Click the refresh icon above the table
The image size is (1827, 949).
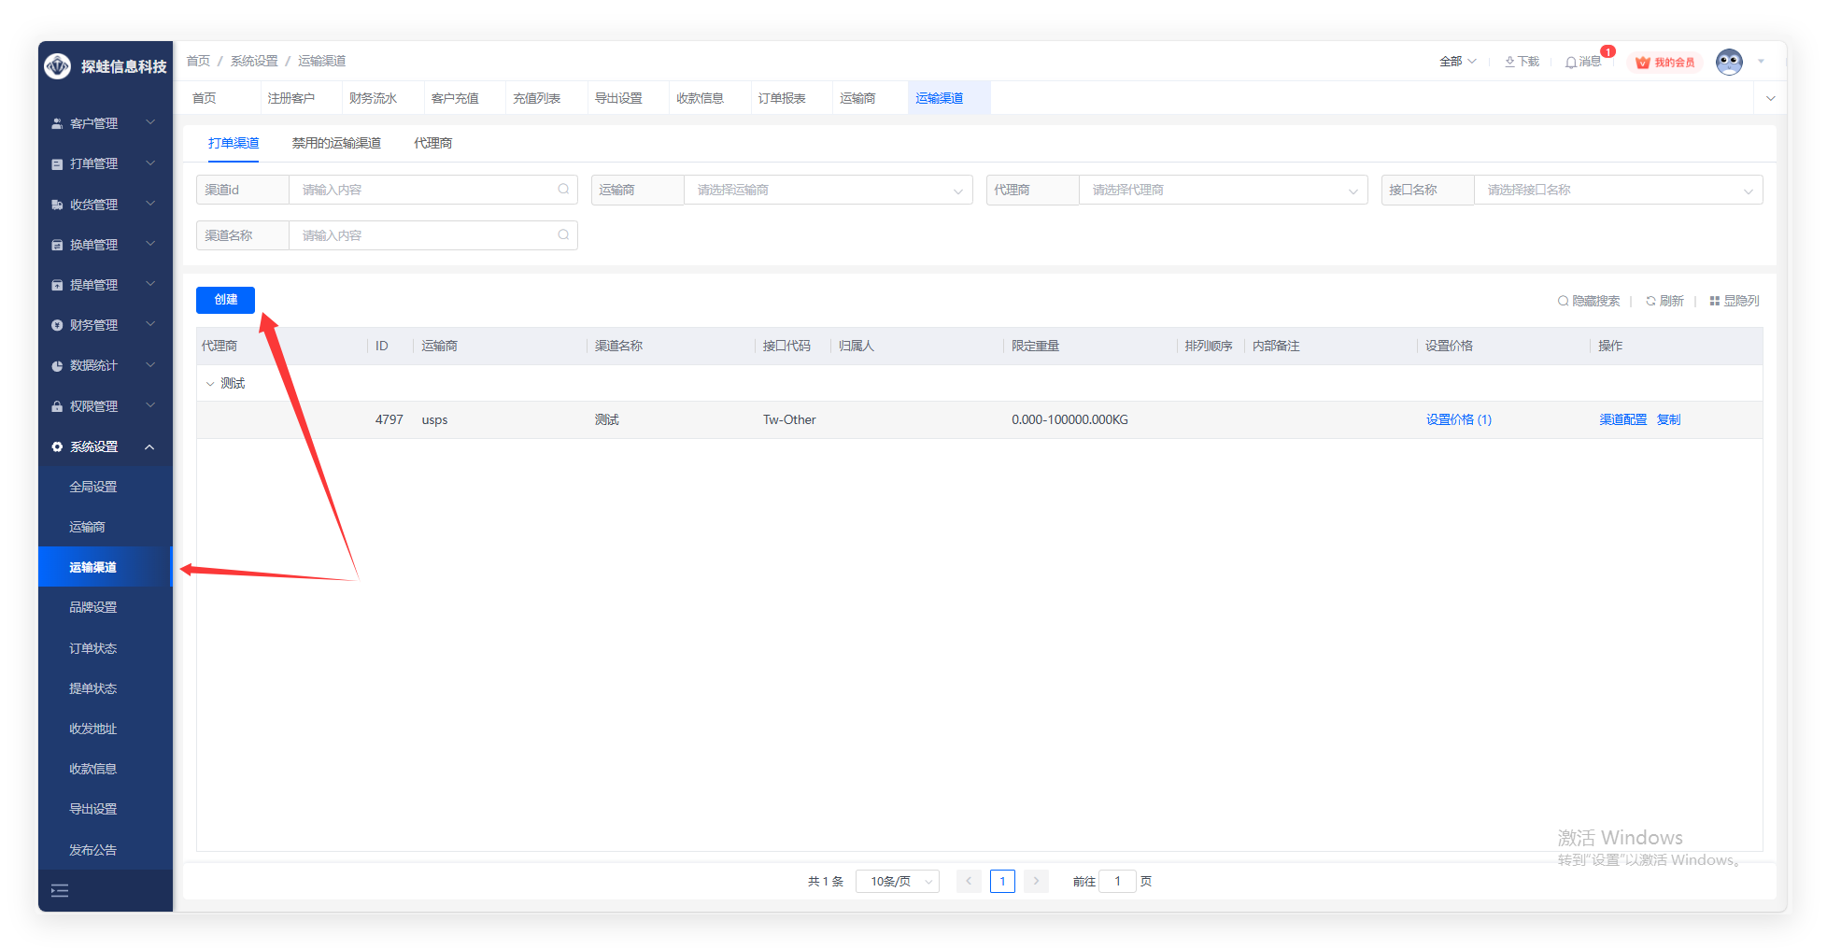(x=1650, y=301)
